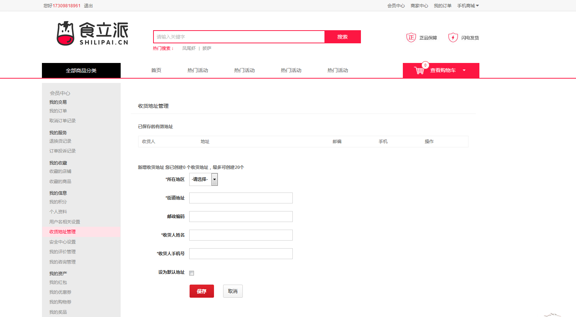The width and height of the screenshot is (576, 317).
Task: Focus the keyword search input field
Action: [239, 37]
